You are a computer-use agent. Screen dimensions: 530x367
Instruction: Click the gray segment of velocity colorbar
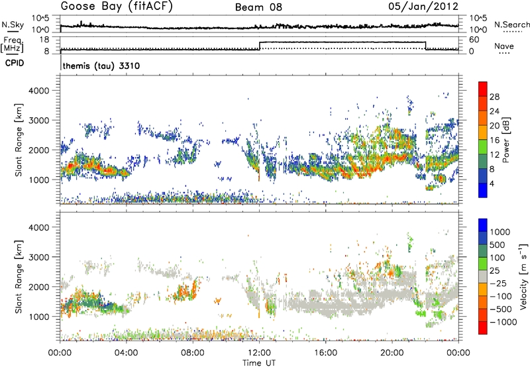tap(483, 277)
